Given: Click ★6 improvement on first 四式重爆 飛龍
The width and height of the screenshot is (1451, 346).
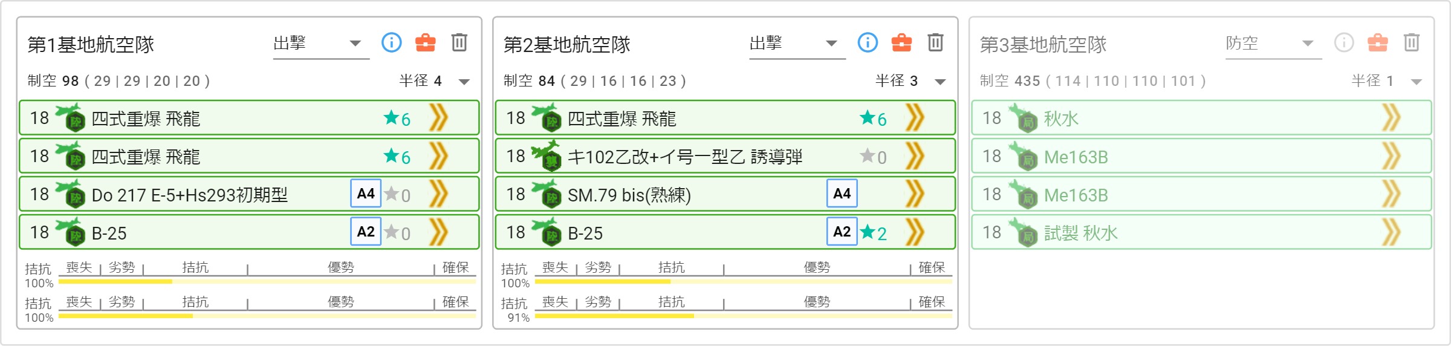Looking at the screenshot, I should 397,119.
